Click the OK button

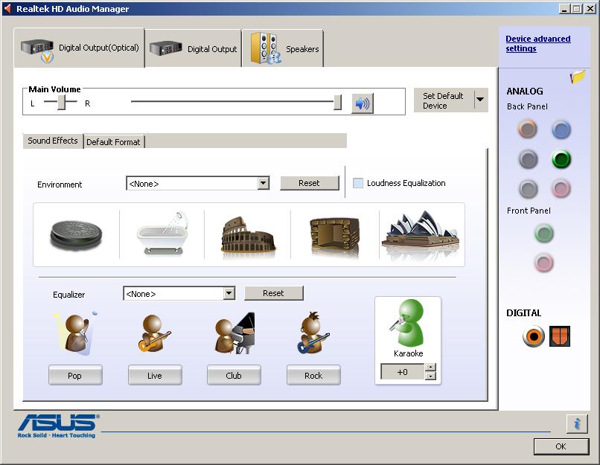click(561, 446)
